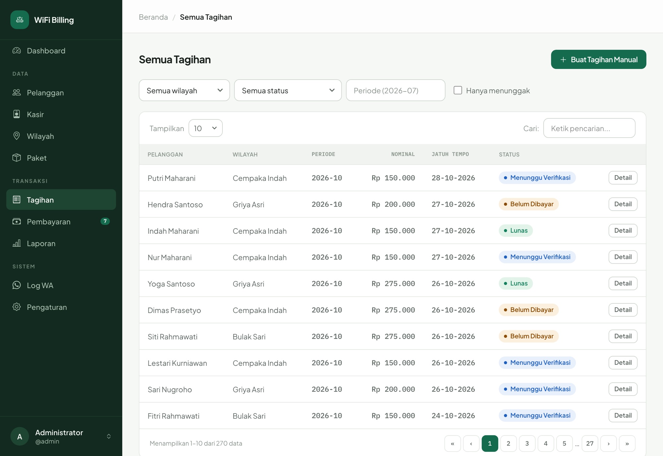Open Dashboard via its gauge icon
The width and height of the screenshot is (663, 456).
pos(17,51)
